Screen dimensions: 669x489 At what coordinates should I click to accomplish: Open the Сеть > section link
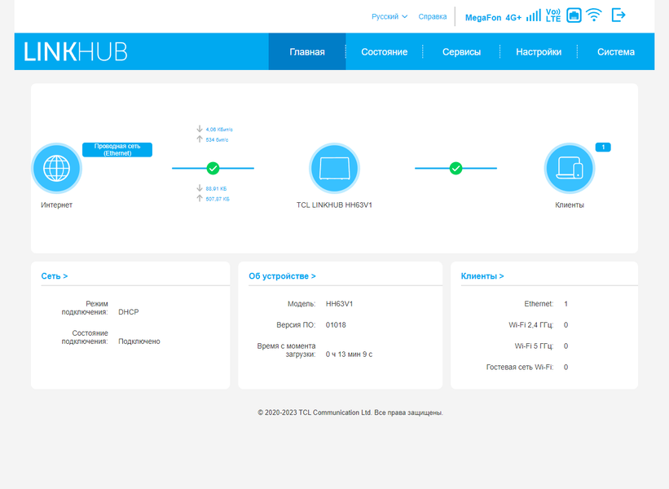[x=54, y=276]
